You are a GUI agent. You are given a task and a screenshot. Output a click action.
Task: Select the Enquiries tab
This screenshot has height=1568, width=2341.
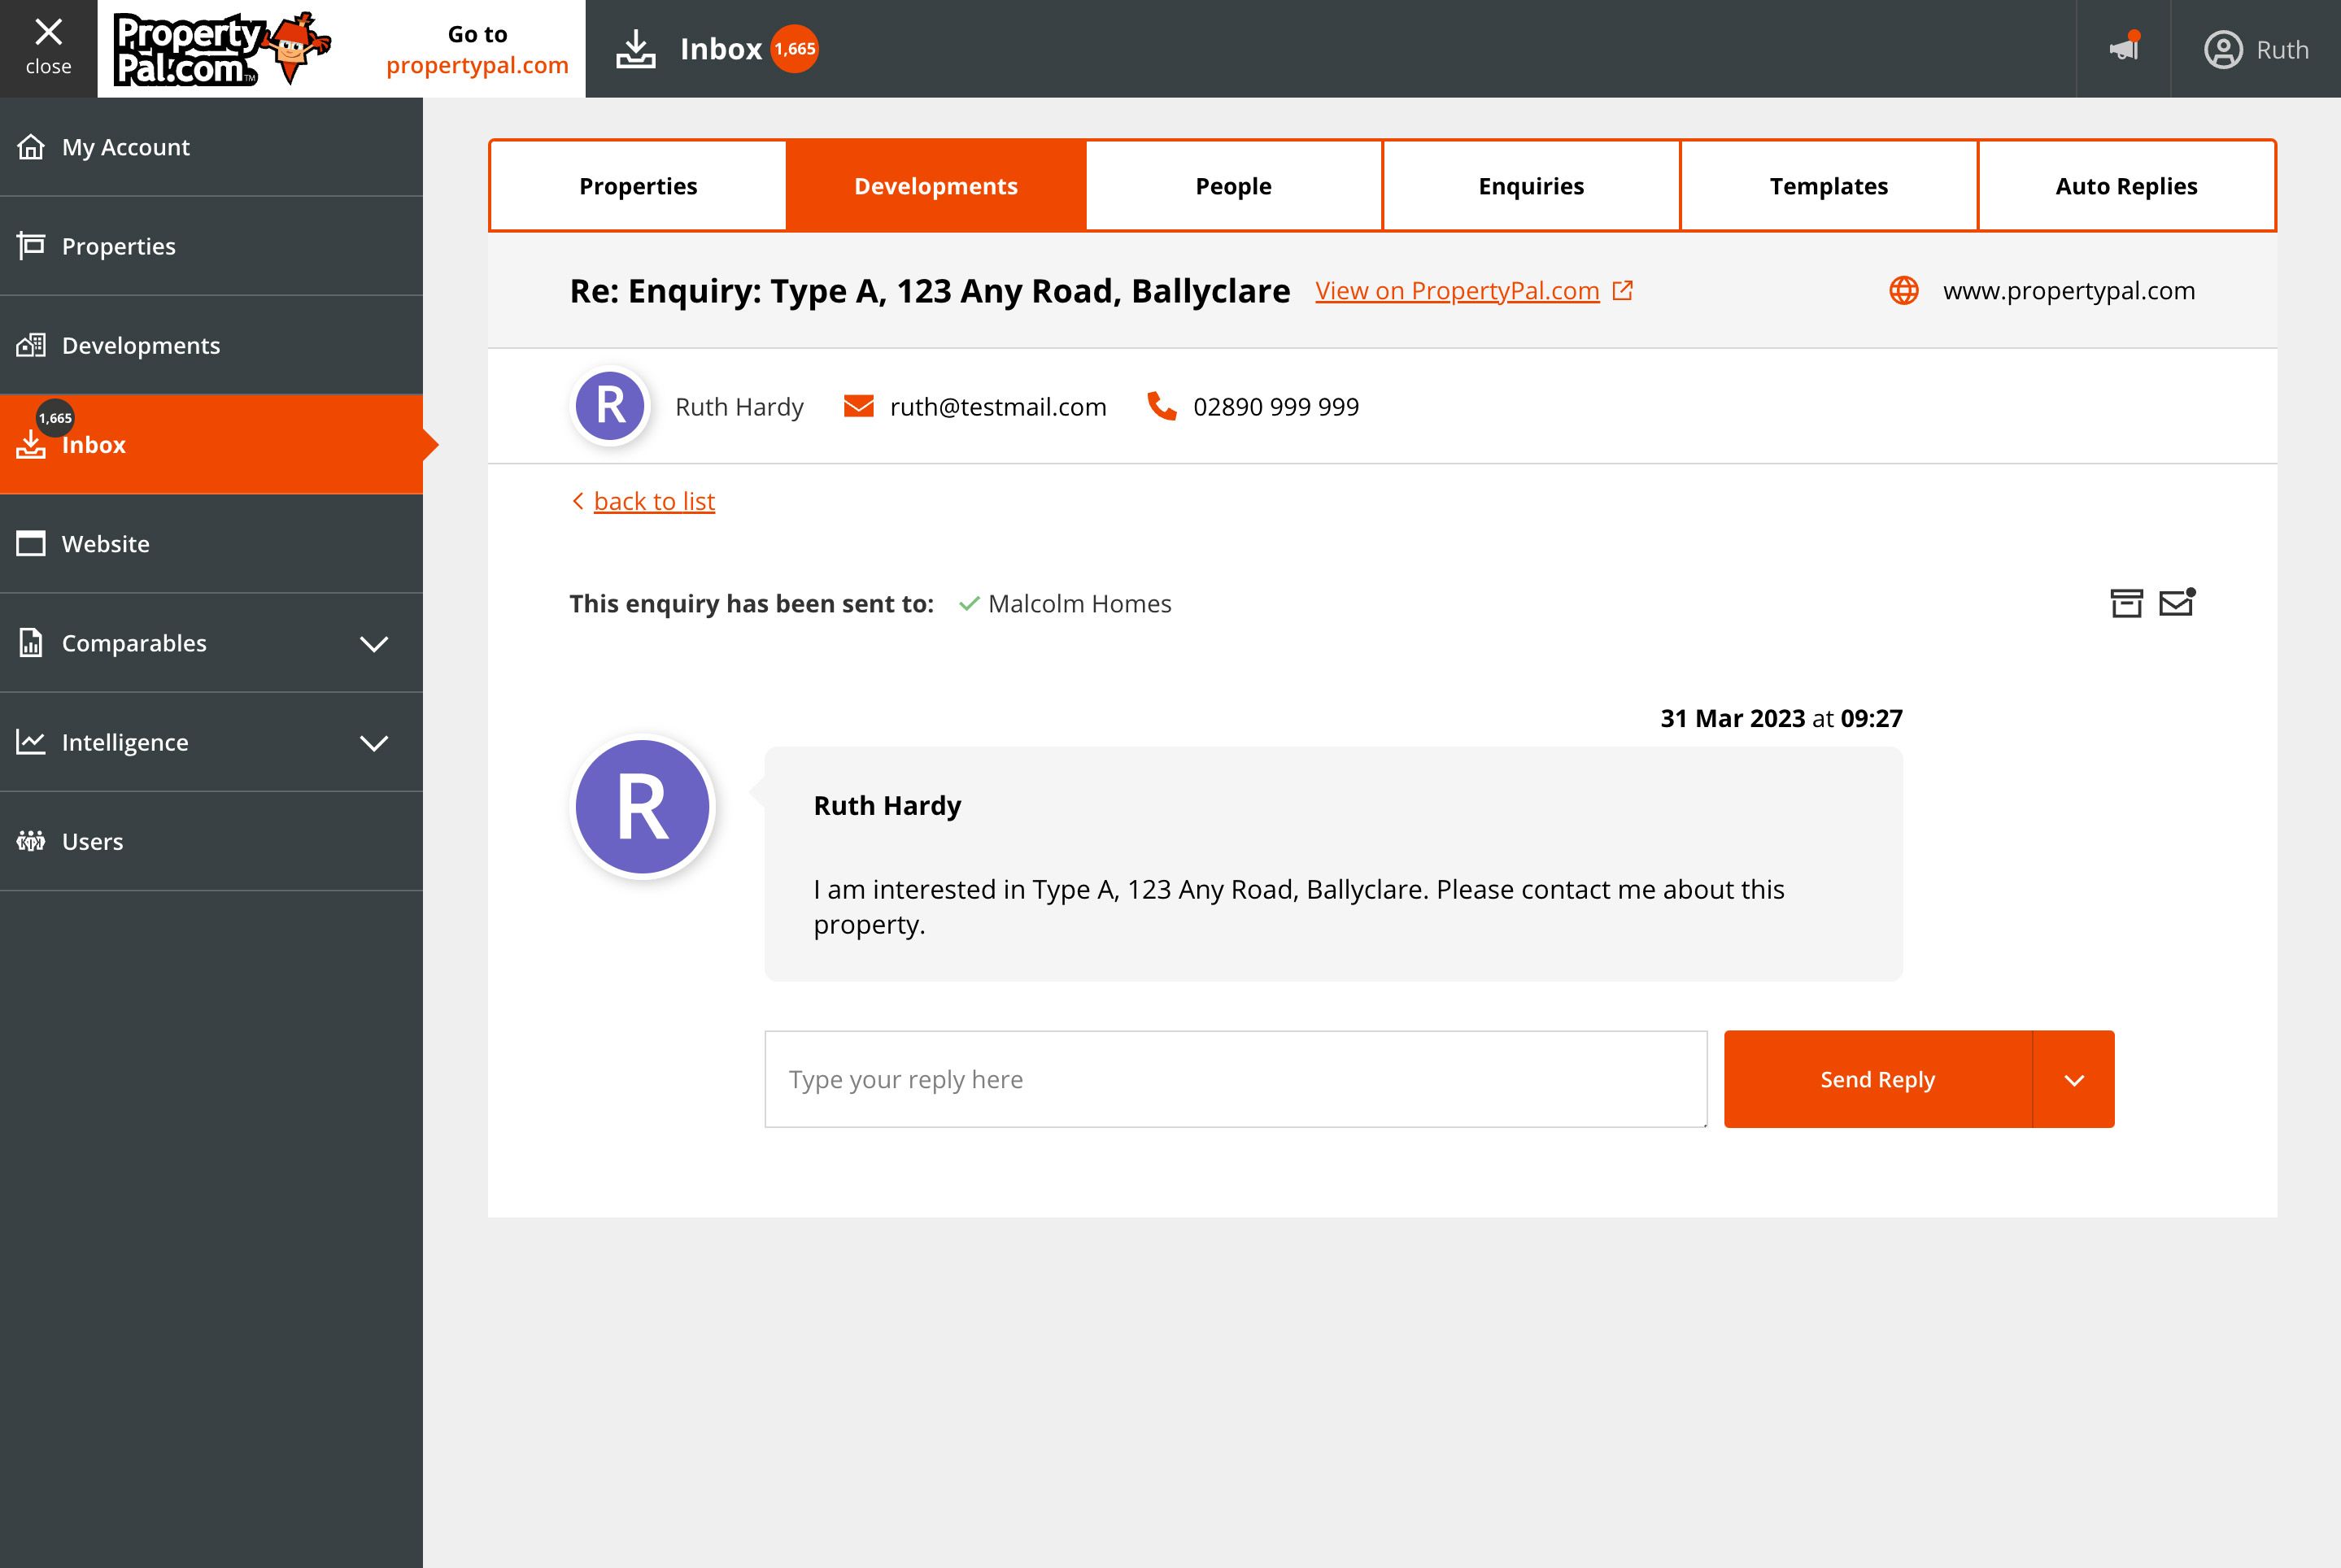(x=1531, y=185)
